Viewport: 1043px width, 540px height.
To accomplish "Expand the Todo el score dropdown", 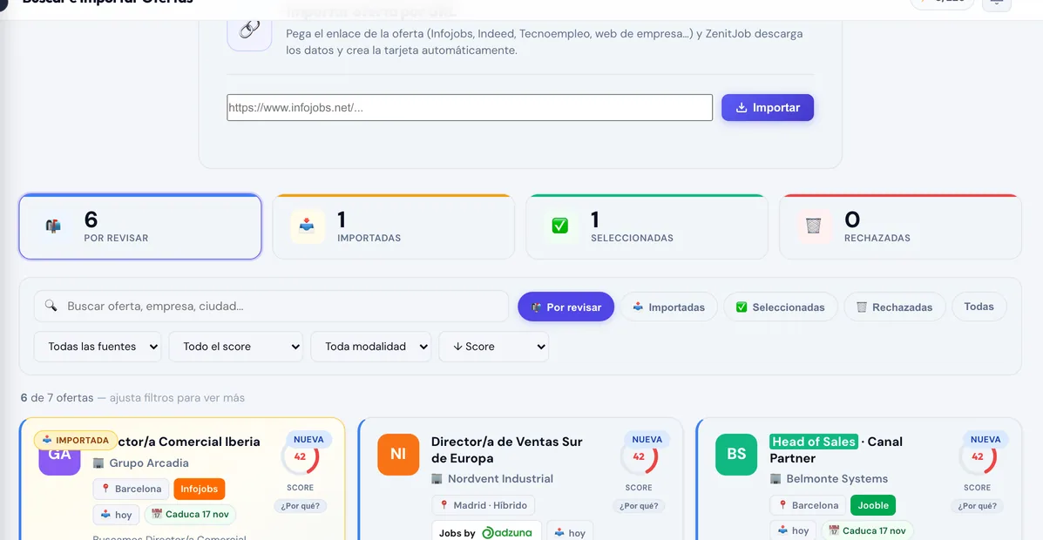I will 235,347.
